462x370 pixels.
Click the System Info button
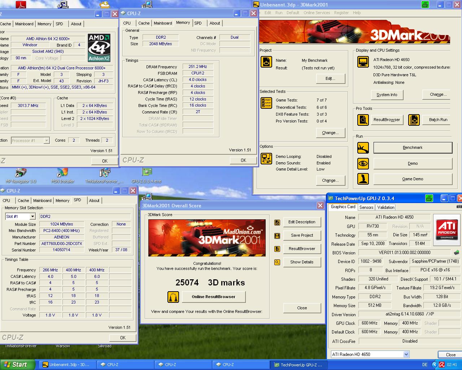click(x=387, y=95)
